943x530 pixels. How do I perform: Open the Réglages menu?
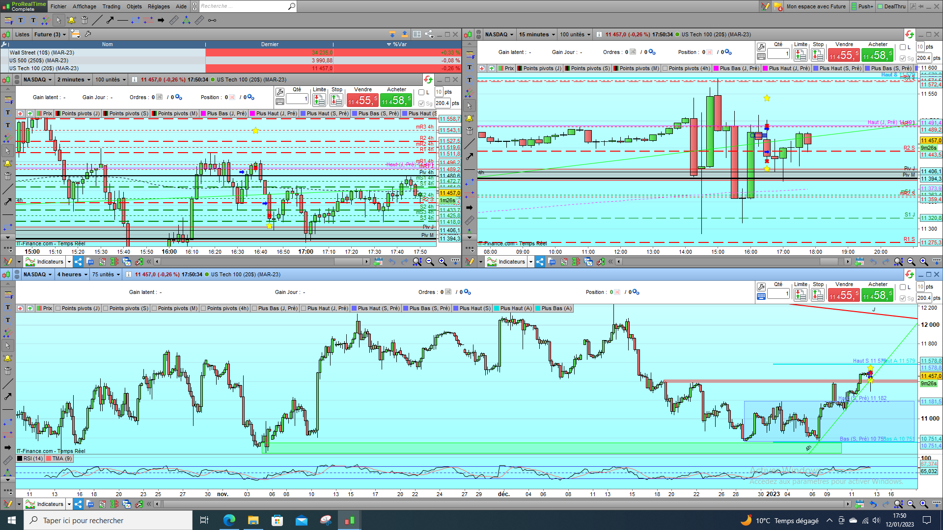(x=158, y=6)
